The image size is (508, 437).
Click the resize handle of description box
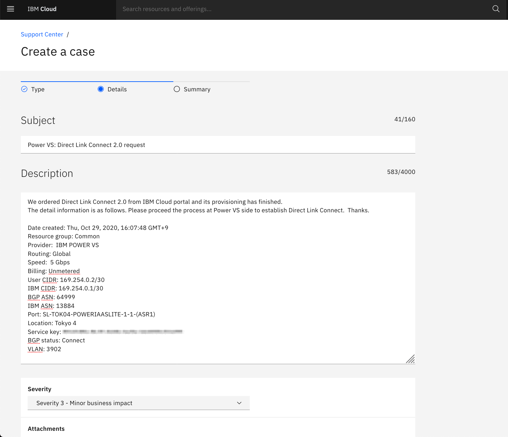tap(410, 359)
